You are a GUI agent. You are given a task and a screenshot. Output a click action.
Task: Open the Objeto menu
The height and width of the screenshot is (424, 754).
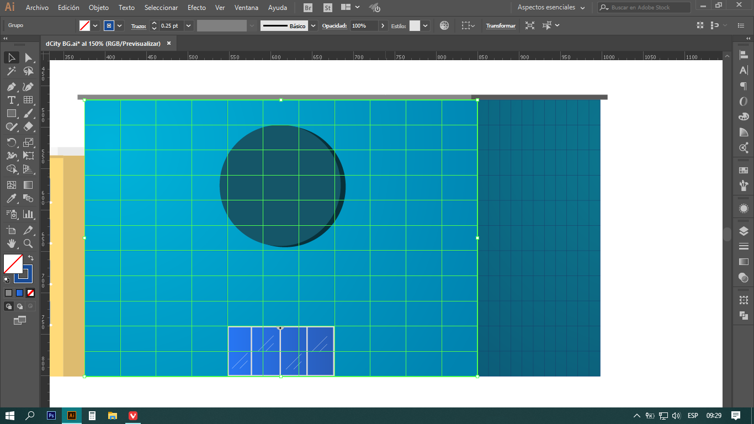pos(99,8)
